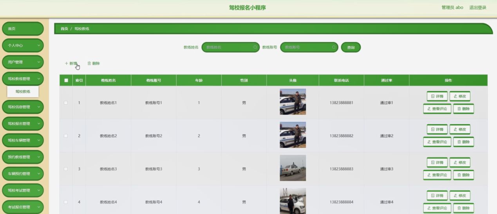
Task: Click the 管理员 abo account label
Action: pyautogui.click(x=452, y=7)
